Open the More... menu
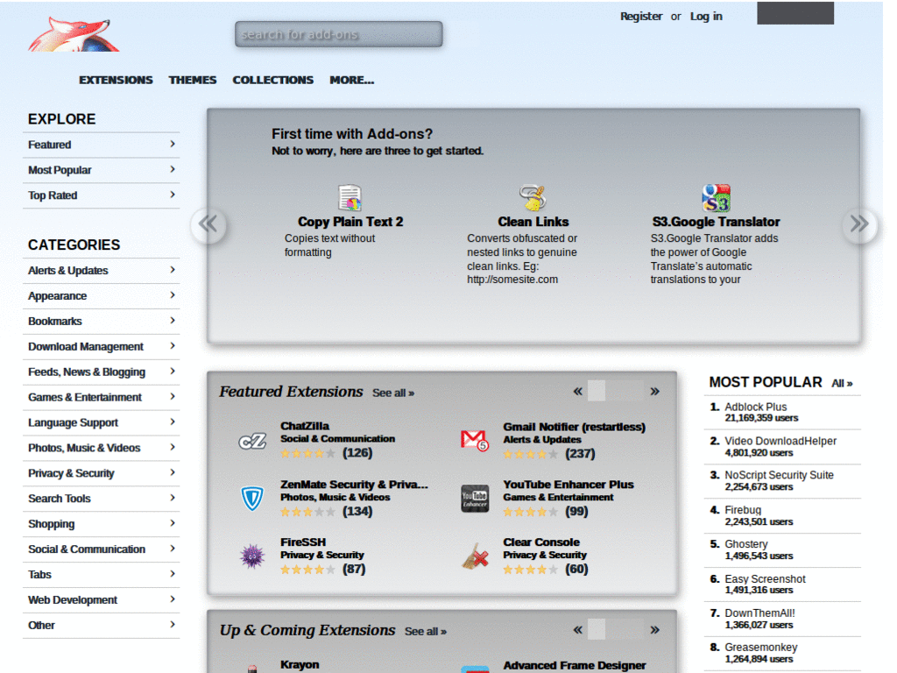The image size is (897, 673). click(x=352, y=80)
